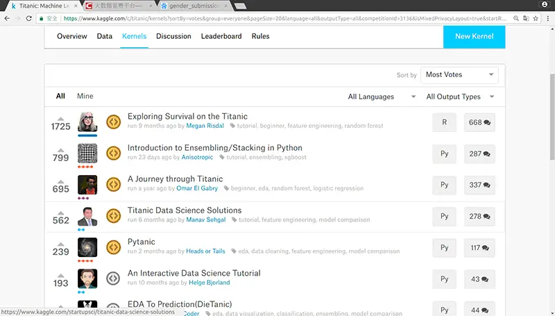Visit Heads or Tails profile link

click(205, 251)
